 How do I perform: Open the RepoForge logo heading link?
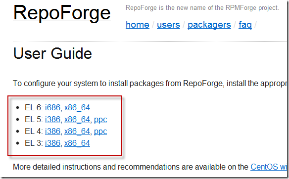point(62,13)
